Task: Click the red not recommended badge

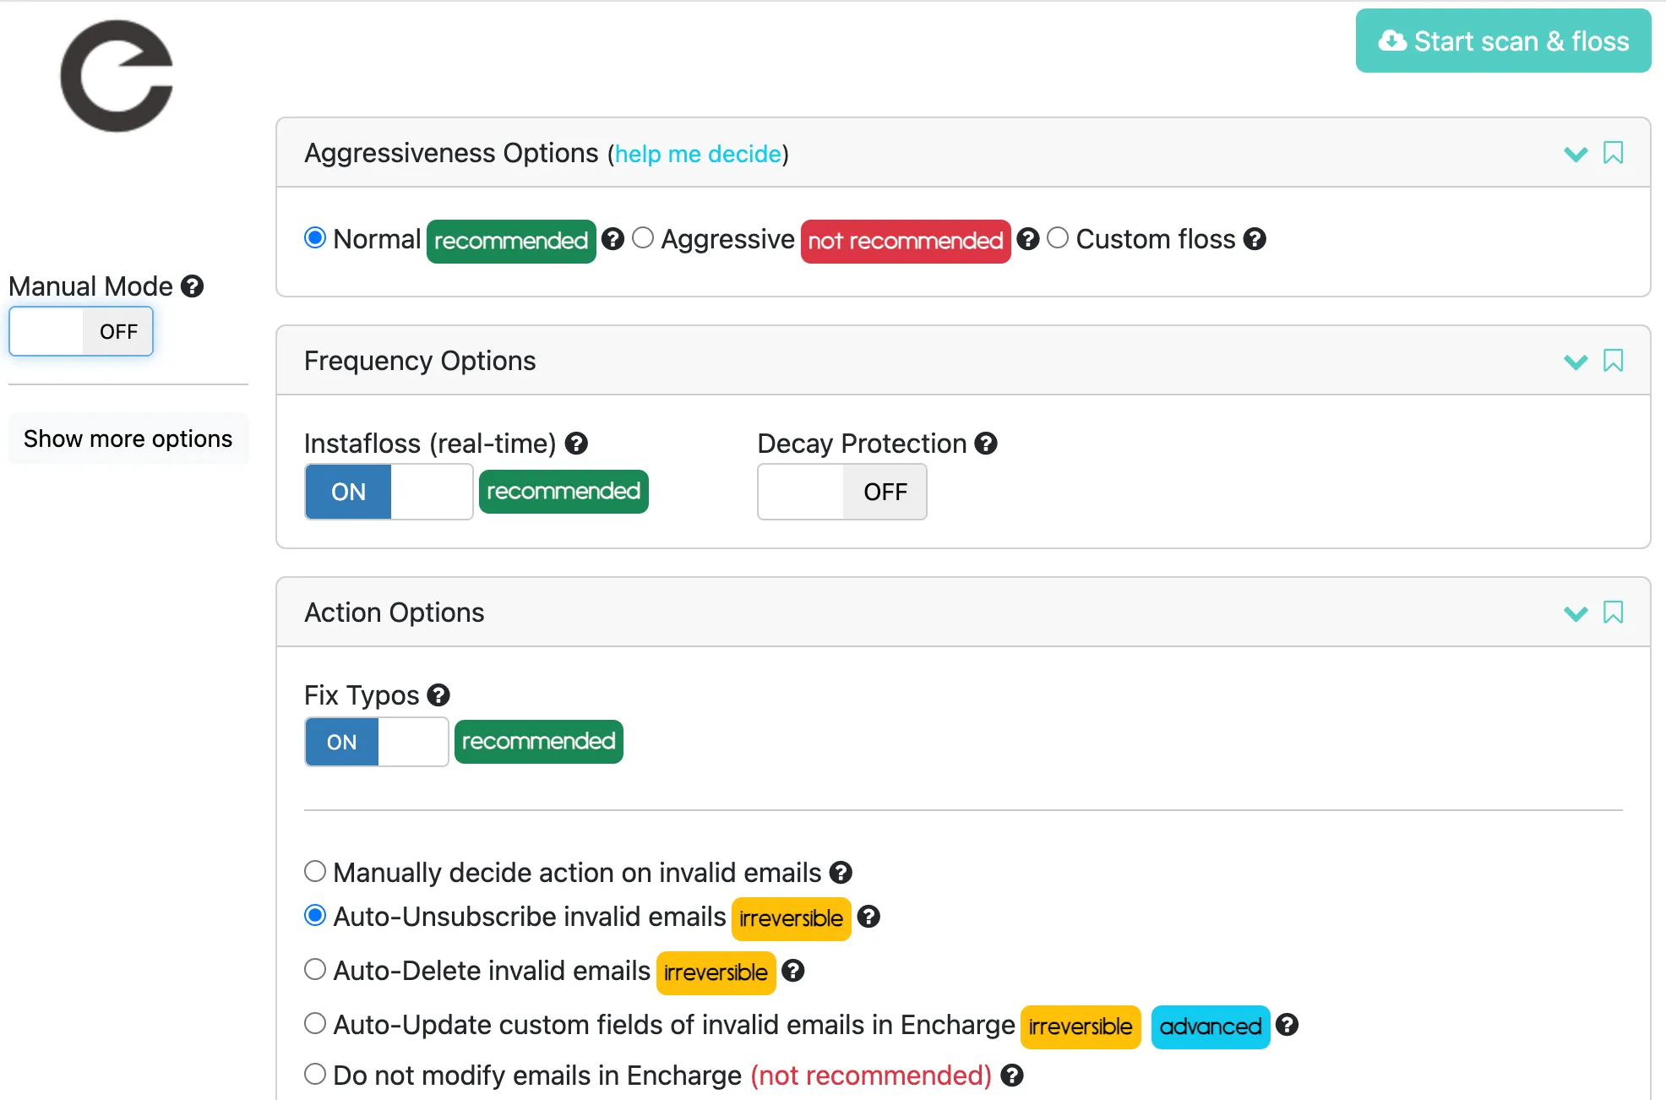Action: [906, 242]
